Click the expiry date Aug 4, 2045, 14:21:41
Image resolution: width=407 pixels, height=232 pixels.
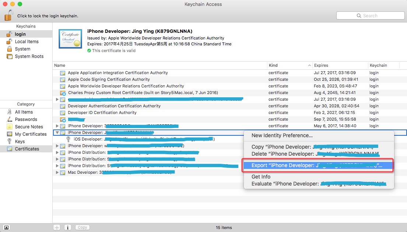334,93
